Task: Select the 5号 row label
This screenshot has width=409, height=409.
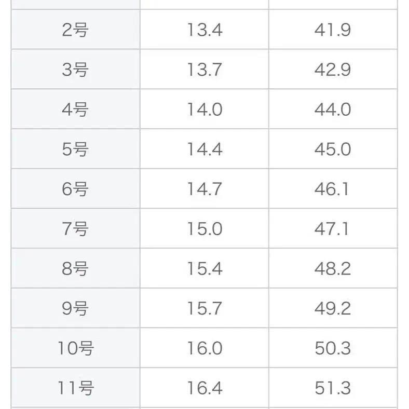Action: pyautogui.click(x=75, y=149)
